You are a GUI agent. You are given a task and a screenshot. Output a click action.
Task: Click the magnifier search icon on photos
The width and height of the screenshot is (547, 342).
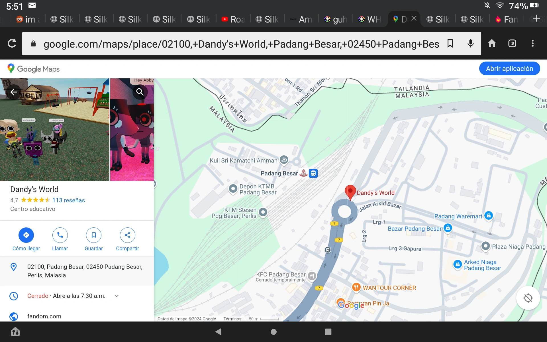tap(140, 92)
